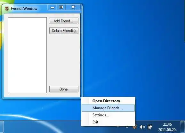Click the FriendsWindow title bar app icon
Viewport: 185px width, 133px height.
pyautogui.click(x=7, y=9)
